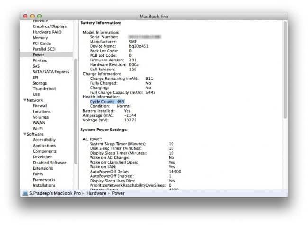Click the blurred Serial Number value
Screen dimensions: 308x225
click(x=145, y=37)
